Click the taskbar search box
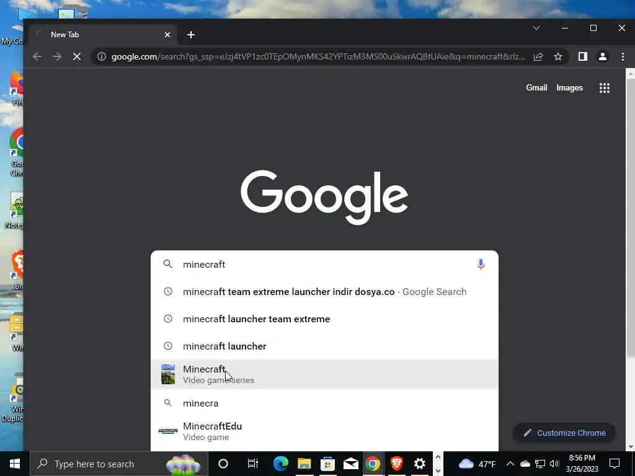The height and width of the screenshot is (476, 635). 119,464
